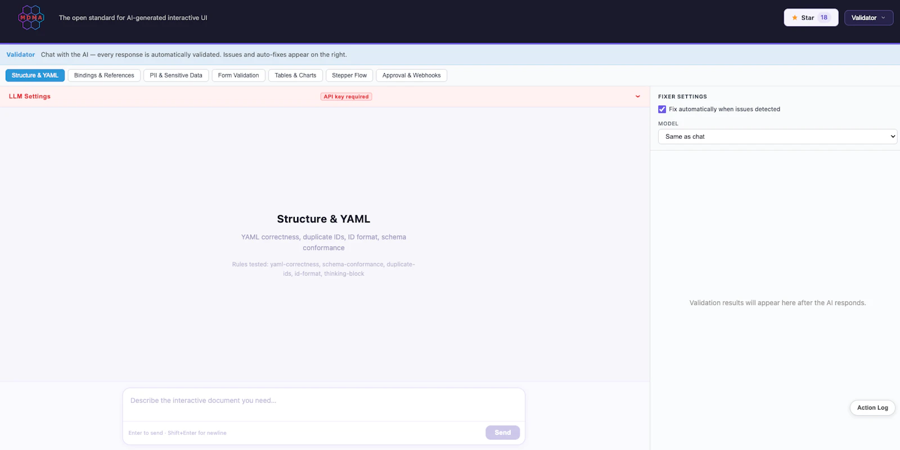Open the Validator dropdown menu in header
The height and width of the screenshot is (450, 900).
[x=868, y=17]
